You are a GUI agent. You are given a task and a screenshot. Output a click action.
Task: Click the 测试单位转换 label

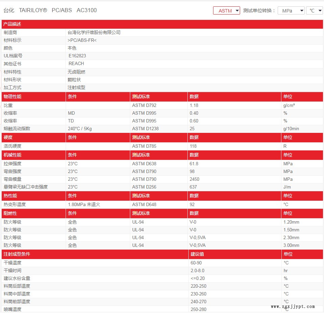click(259, 10)
